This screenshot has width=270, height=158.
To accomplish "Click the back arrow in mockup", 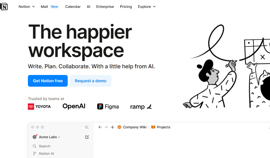I will tap(100, 127).
